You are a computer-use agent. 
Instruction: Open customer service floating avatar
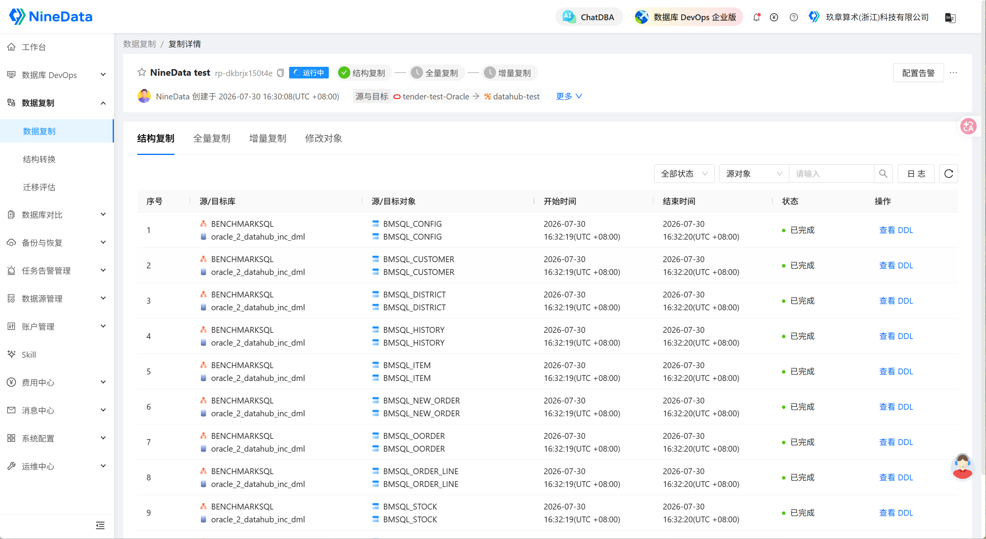click(962, 466)
